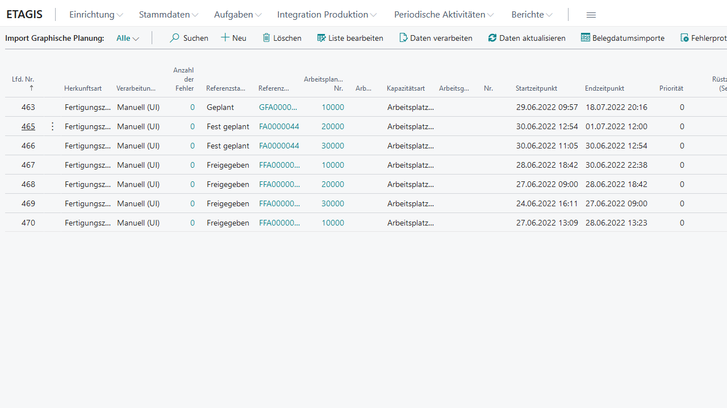
Task: Sort by the Lfd. Nr. ascending arrow
Action: coord(31,88)
